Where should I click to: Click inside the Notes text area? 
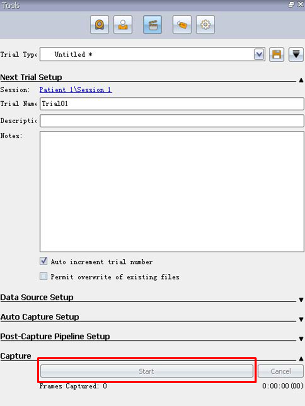tap(172, 192)
